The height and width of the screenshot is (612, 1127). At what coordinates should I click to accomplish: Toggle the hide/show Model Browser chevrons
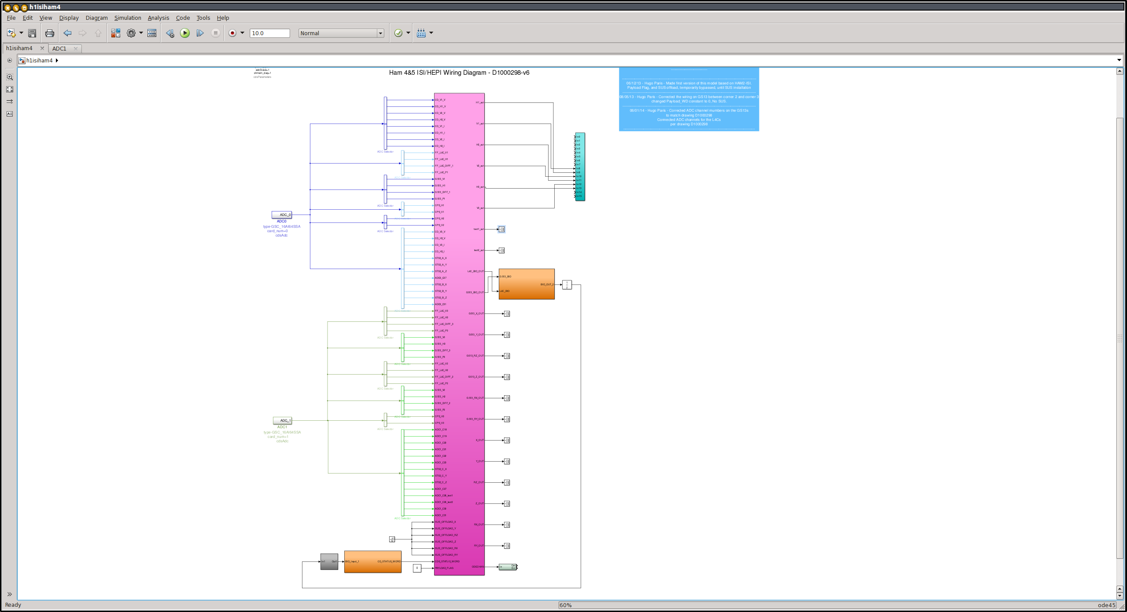[x=9, y=594]
